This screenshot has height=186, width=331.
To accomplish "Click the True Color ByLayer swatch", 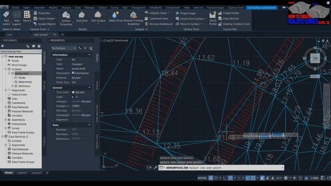I will pos(73,92).
